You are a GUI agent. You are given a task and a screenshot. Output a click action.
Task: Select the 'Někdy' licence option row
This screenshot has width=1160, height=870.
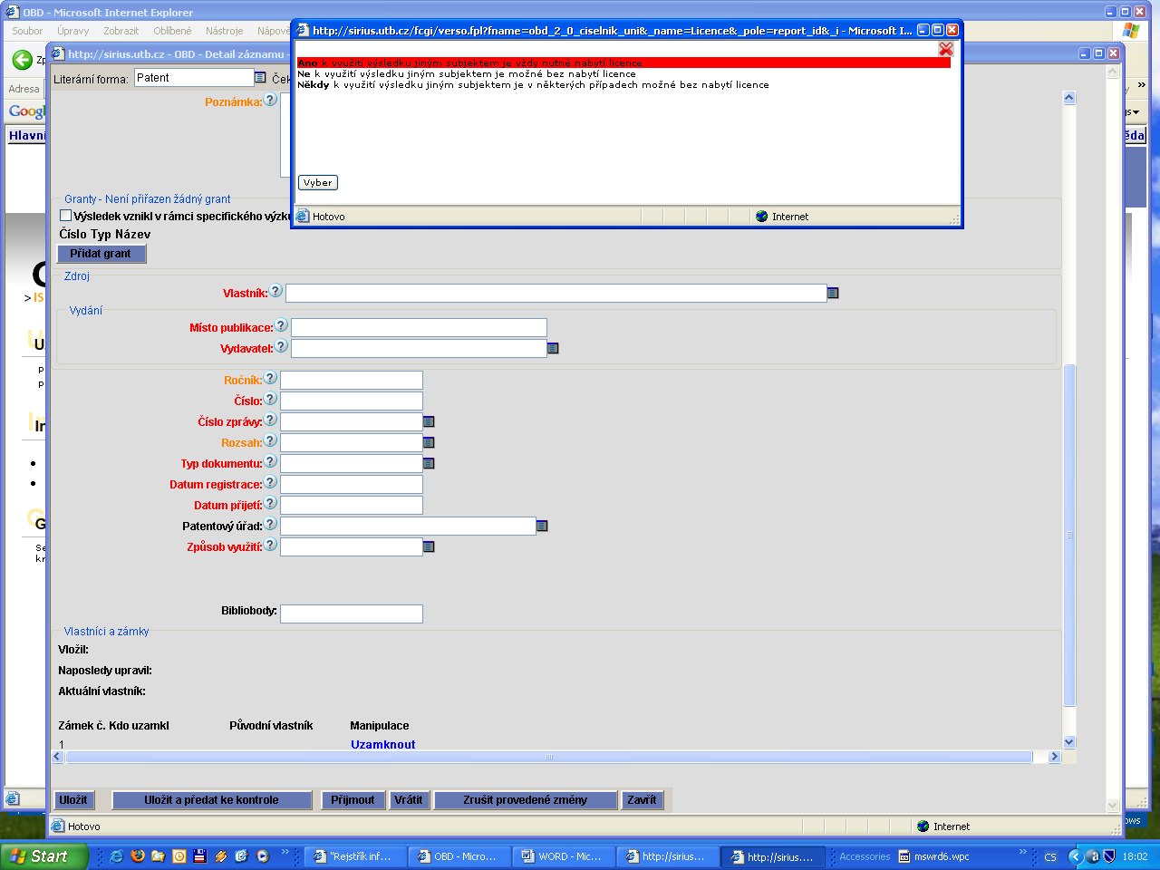[623, 84]
